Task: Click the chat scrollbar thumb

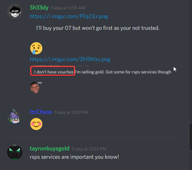Action: tap(191, 137)
